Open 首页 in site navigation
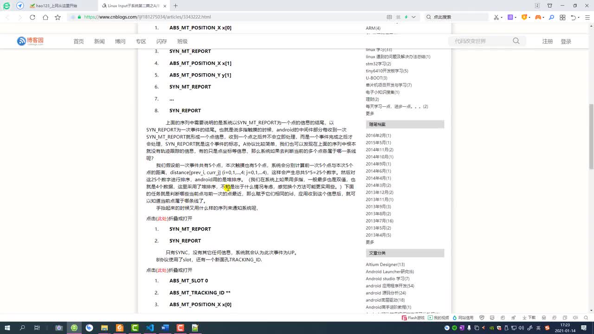This screenshot has height=334, width=594. (78, 41)
